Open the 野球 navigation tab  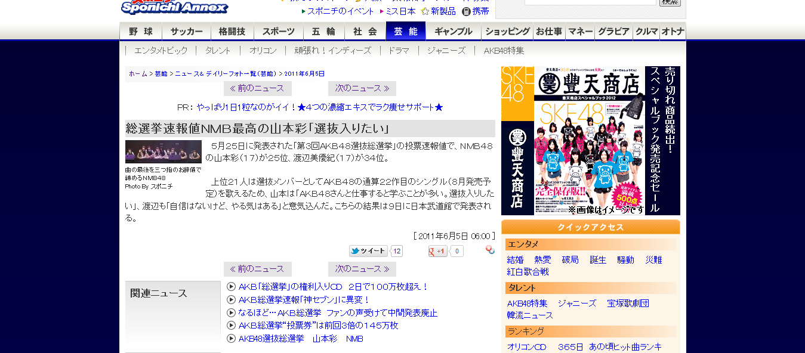pos(141,32)
